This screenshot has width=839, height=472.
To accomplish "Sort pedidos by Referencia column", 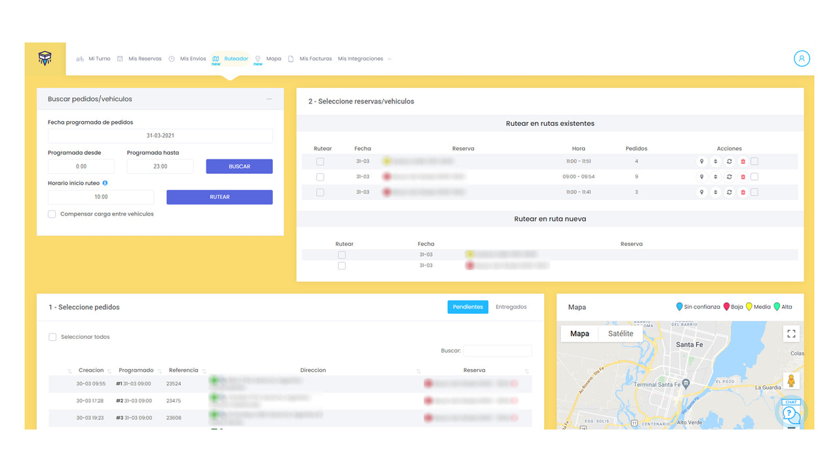I will 184,370.
